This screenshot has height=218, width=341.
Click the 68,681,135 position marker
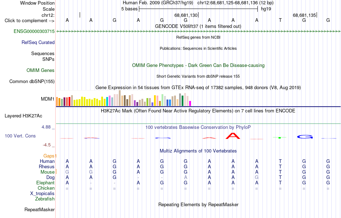(305, 15)
